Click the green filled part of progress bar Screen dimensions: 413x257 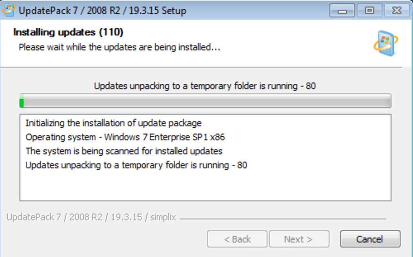tap(22, 101)
